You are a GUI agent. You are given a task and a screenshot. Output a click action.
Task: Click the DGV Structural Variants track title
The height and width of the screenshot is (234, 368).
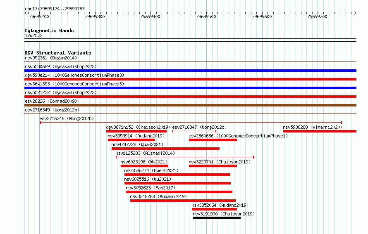[x=58, y=53]
